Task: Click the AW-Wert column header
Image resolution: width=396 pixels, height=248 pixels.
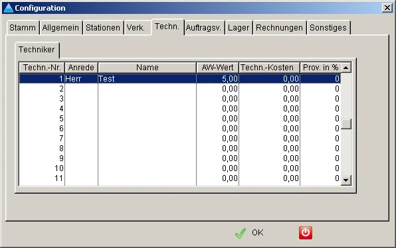Action: click(217, 68)
